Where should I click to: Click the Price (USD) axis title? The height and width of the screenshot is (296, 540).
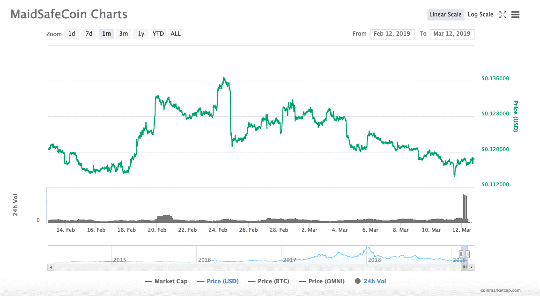click(x=516, y=116)
